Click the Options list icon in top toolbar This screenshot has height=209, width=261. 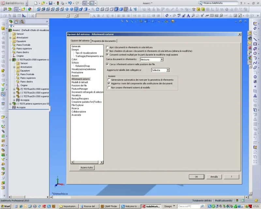pos(92,3)
